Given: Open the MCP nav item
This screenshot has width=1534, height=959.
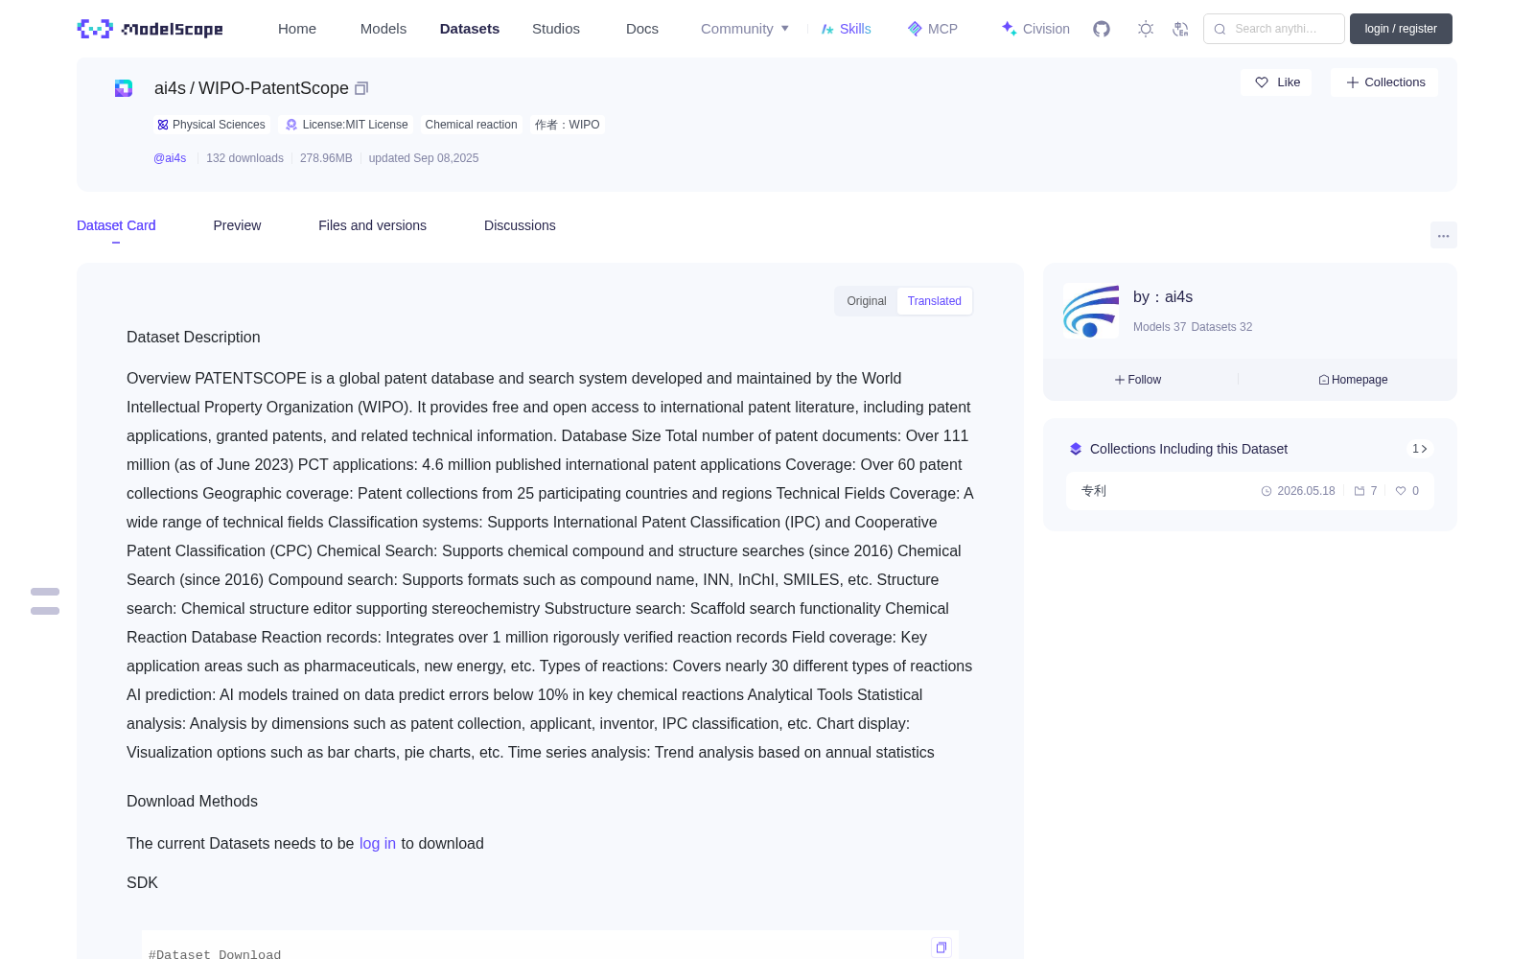Looking at the screenshot, I should [932, 29].
